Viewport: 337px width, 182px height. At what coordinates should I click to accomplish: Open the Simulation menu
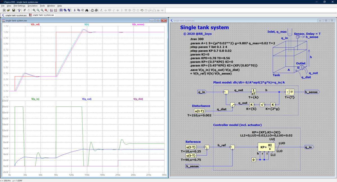(33, 6)
